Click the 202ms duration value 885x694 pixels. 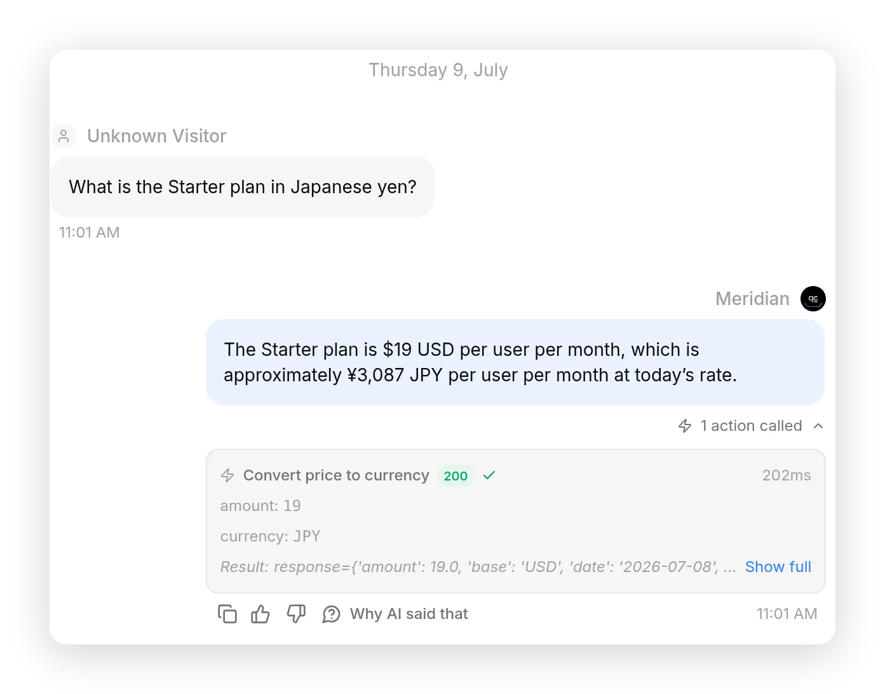[787, 475]
